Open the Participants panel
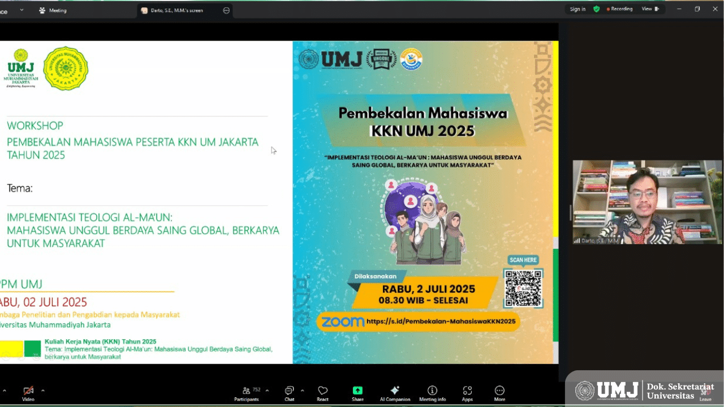The height and width of the screenshot is (407, 724). tap(247, 393)
